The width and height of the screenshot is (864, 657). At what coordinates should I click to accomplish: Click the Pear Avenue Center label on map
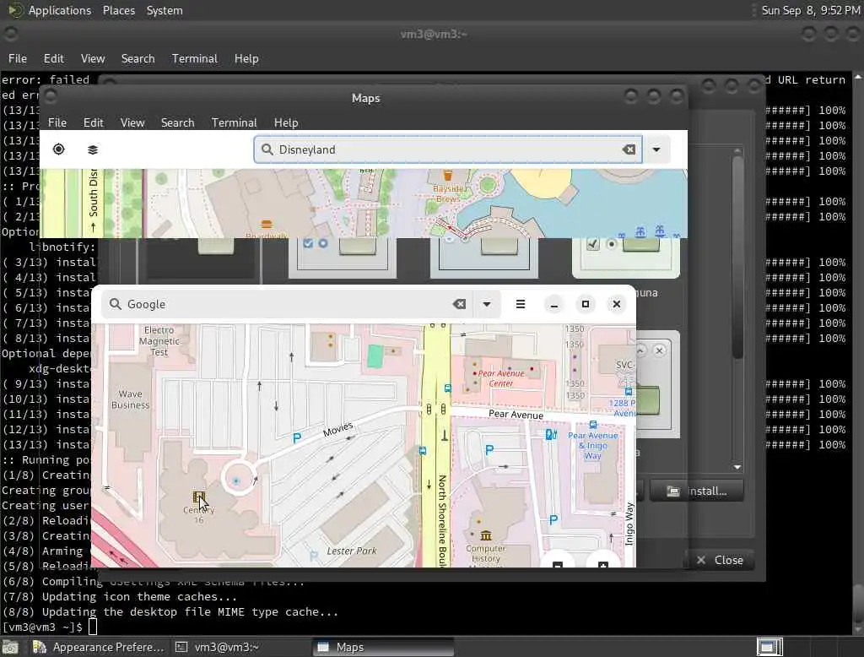(x=500, y=378)
